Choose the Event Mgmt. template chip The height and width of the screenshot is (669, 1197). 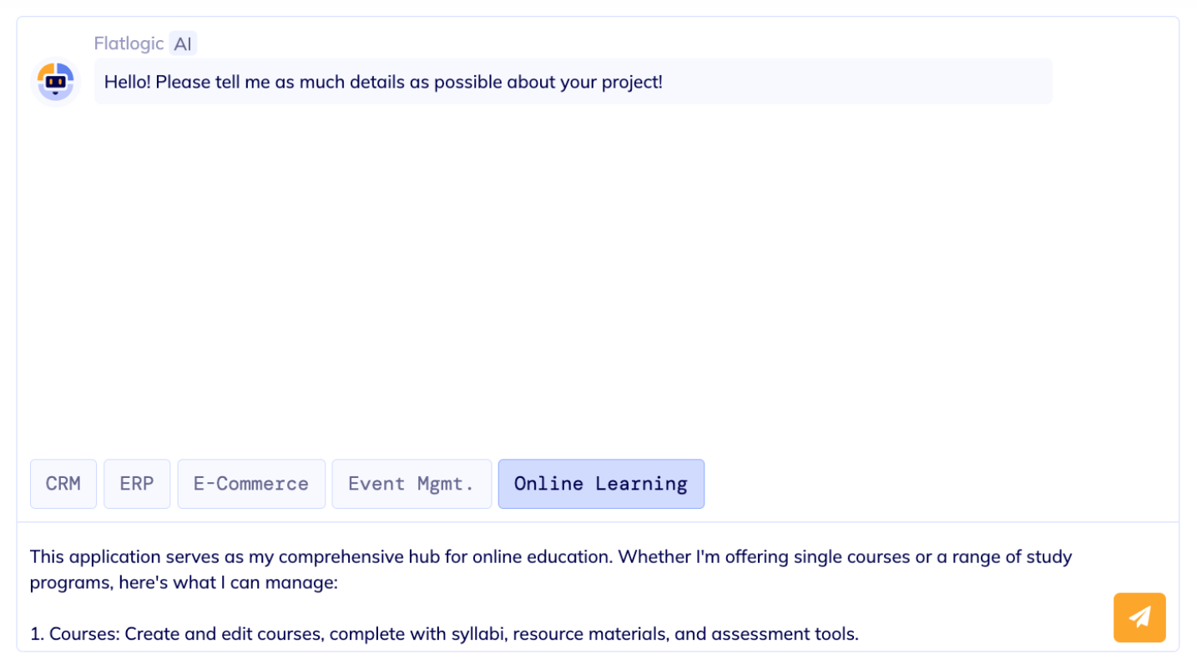point(412,484)
